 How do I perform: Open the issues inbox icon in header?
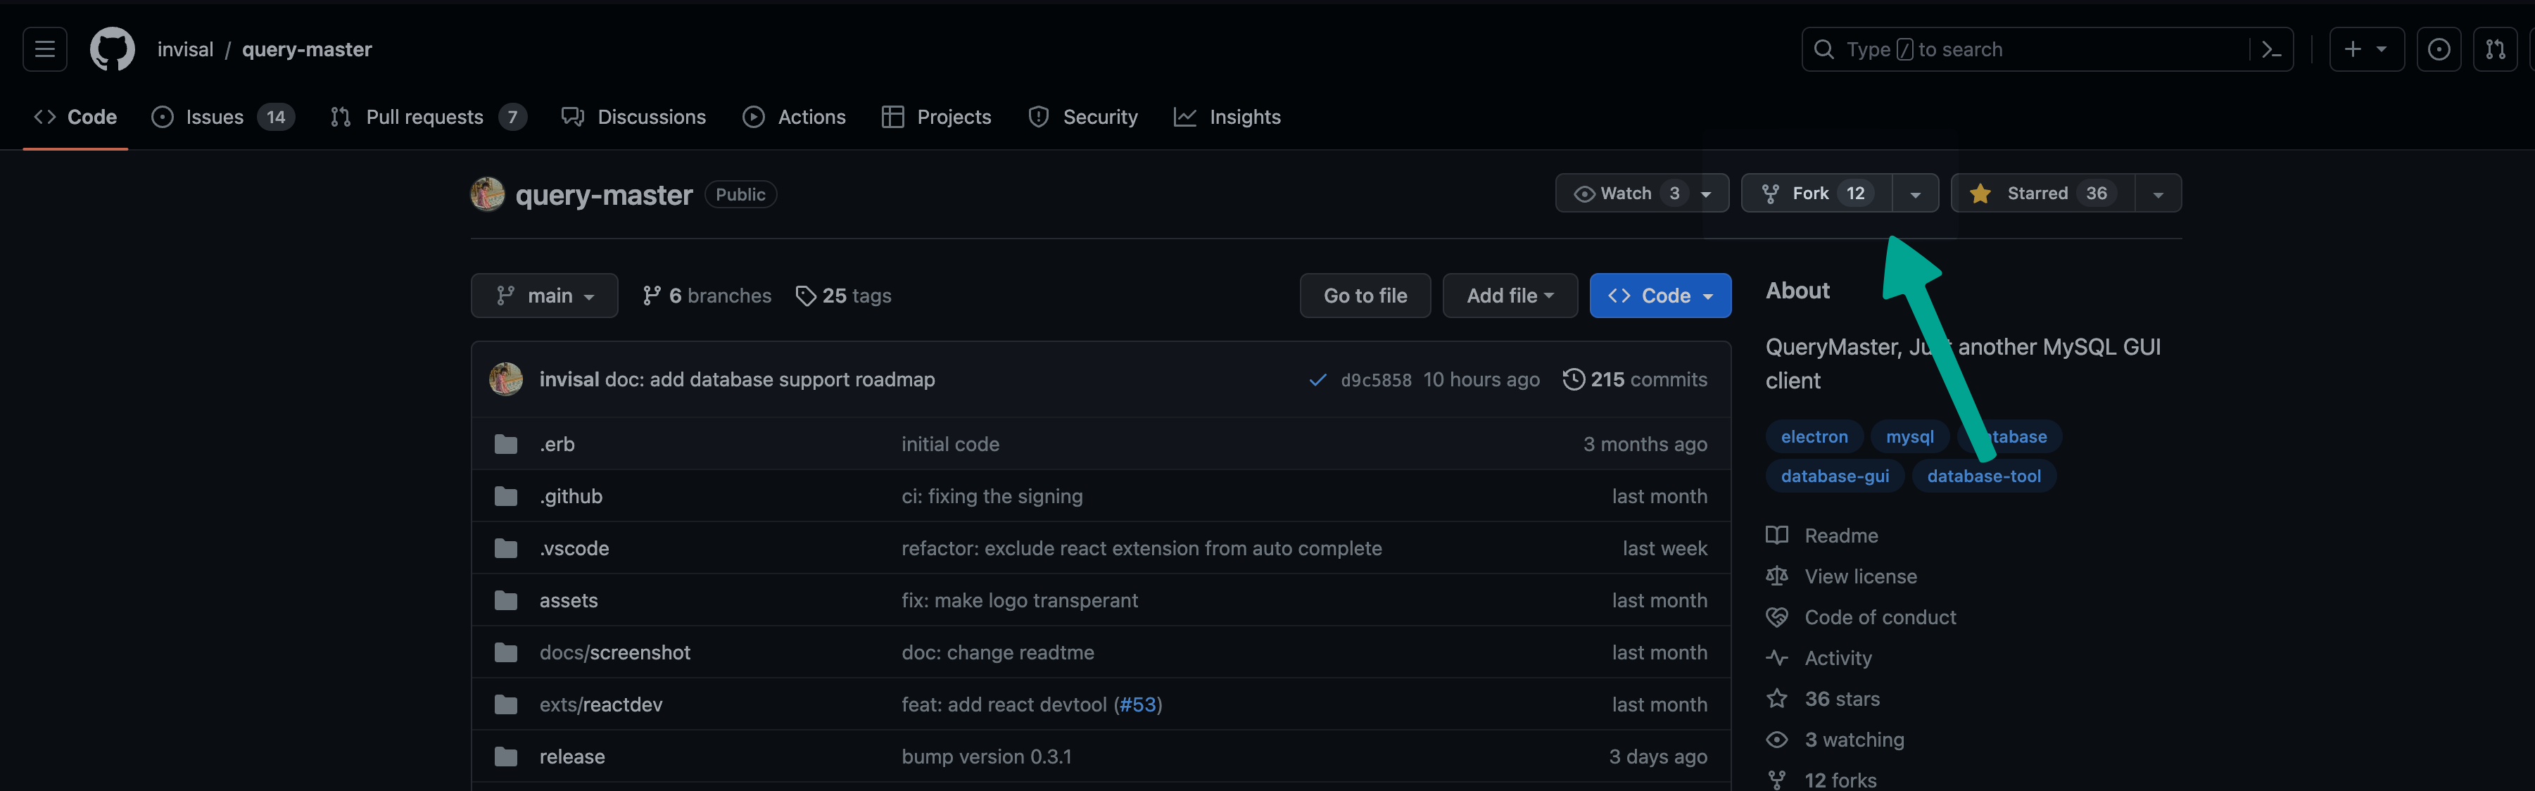[2438, 49]
